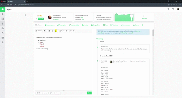Pause the attendance timer
The height and width of the screenshot is (98, 182).
pos(37,19)
